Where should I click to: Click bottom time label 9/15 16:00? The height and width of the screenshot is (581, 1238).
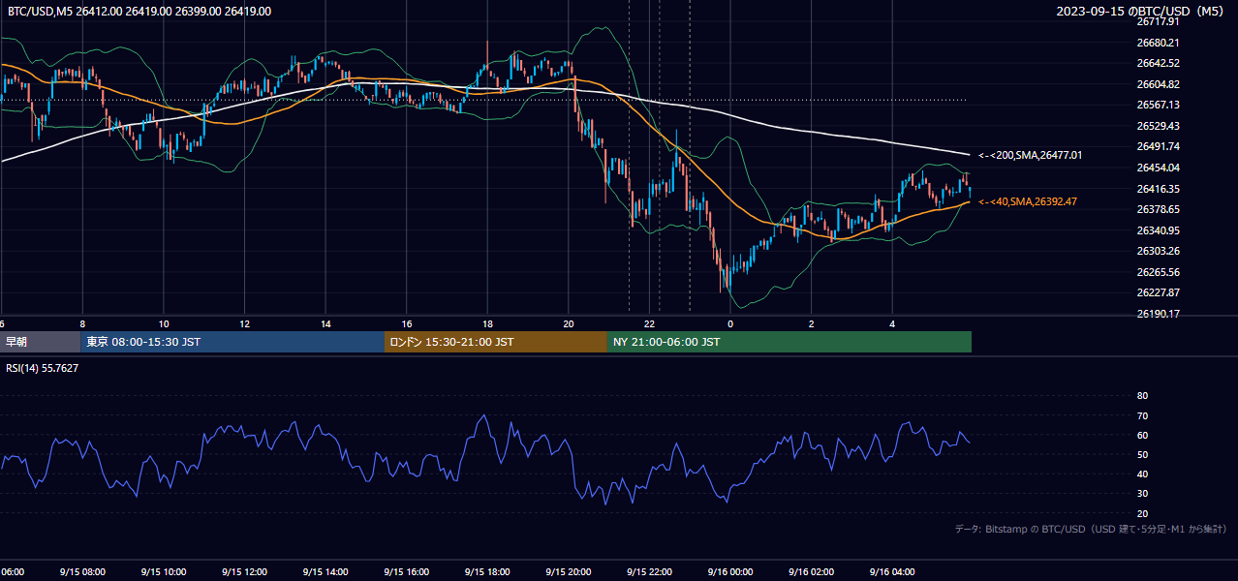click(x=406, y=572)
